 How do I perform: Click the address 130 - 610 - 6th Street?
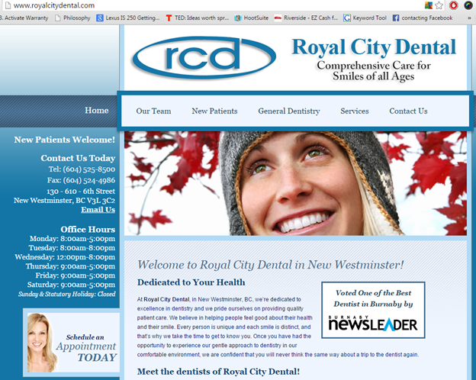click(x=81, y=192)
